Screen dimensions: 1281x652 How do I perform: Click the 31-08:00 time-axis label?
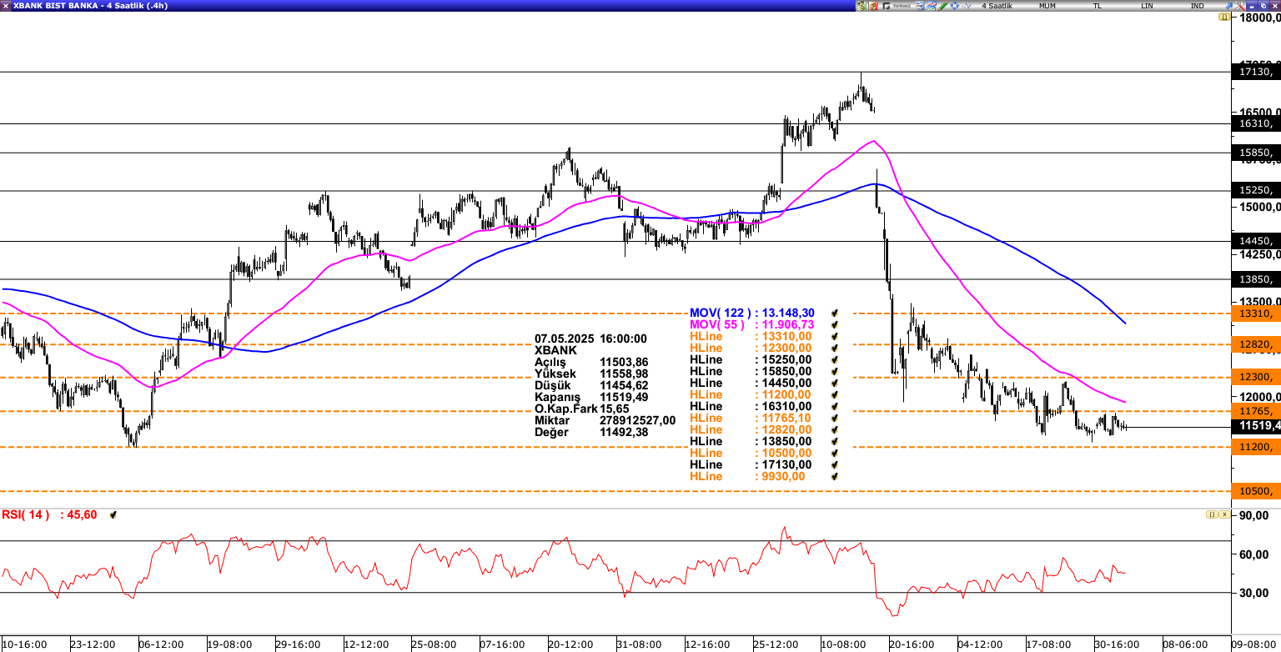point(639,644)
